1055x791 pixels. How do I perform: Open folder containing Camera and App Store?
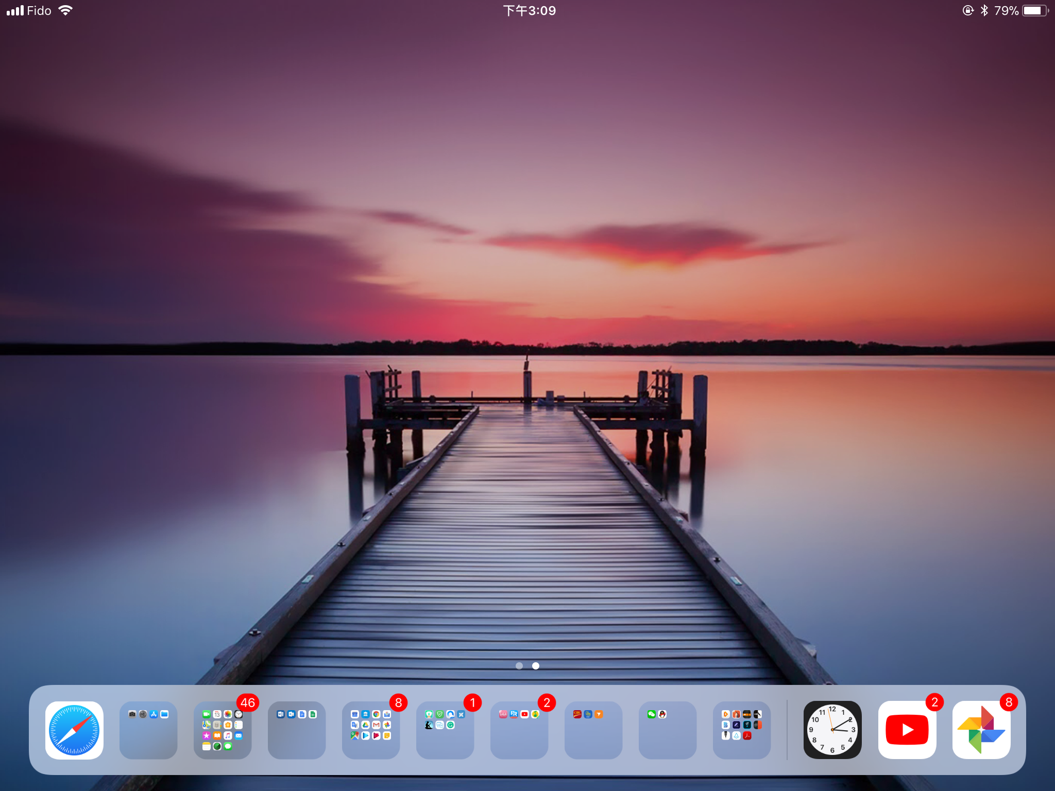point(148,730)
